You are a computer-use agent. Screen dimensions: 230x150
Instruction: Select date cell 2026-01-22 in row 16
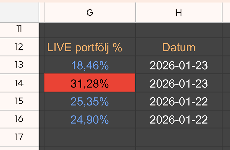coord(179,119)
